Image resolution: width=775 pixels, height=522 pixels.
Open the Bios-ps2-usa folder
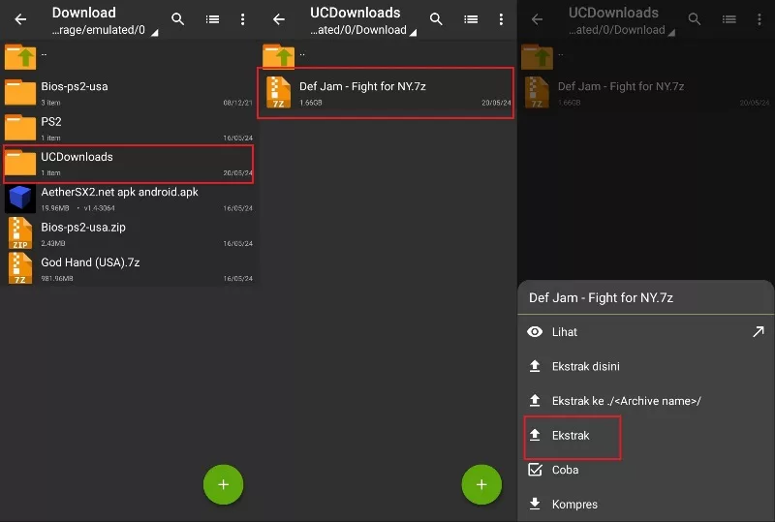click(129, 92)
